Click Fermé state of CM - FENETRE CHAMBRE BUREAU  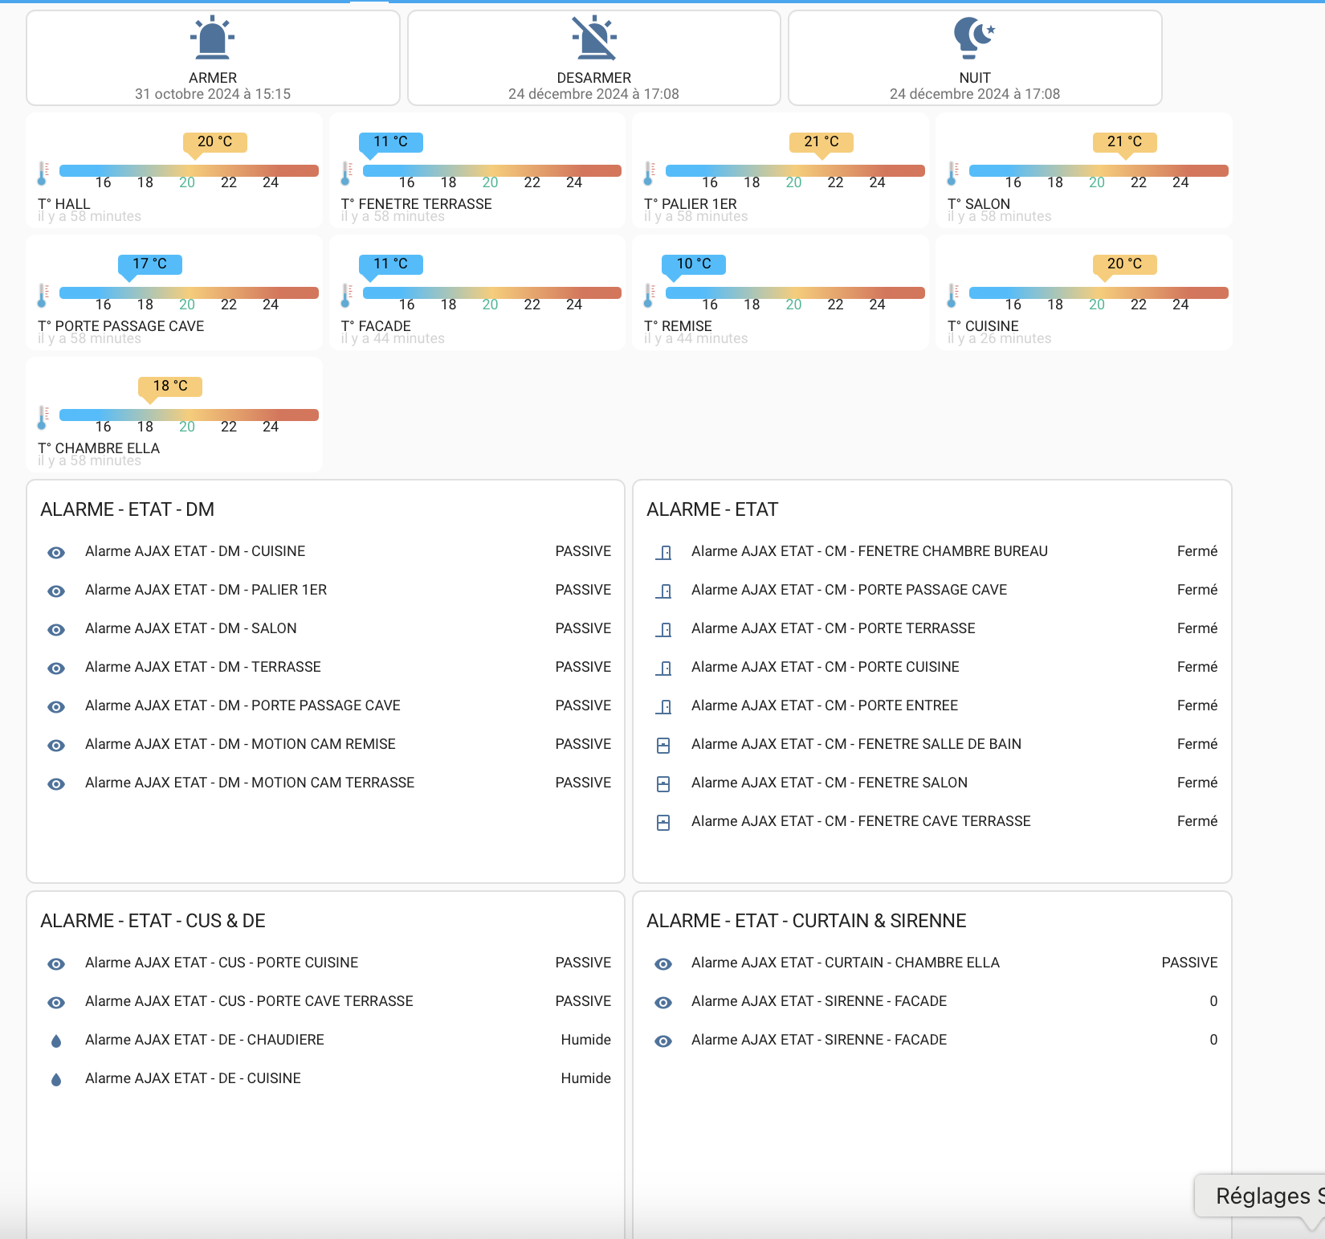tap(1197, 551)
